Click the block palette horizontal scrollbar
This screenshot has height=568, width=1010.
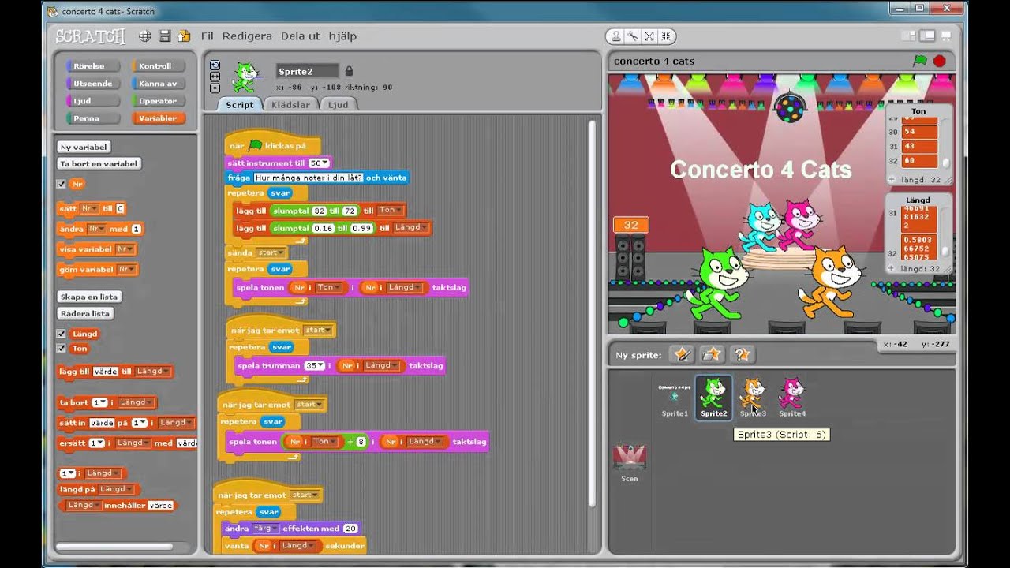tap(114, 546)
